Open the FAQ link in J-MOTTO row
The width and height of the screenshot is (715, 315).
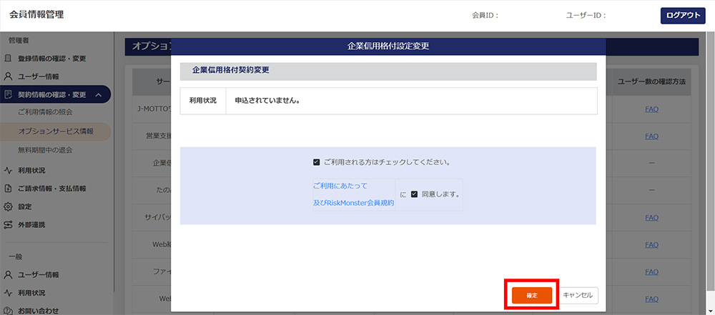click(x=651, y=109)
